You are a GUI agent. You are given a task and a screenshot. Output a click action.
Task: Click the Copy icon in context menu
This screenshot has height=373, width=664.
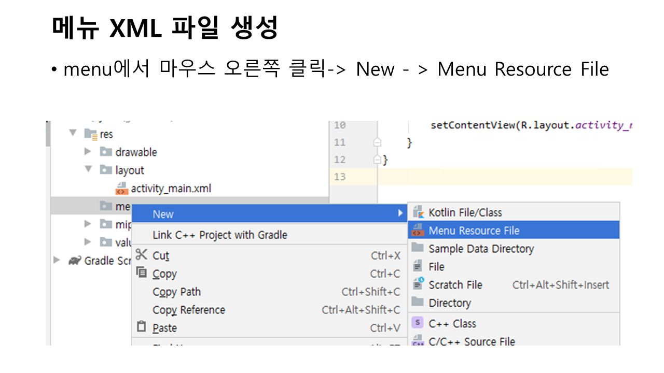click(141, 273)
